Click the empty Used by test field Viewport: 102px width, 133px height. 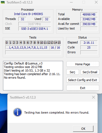(89, 29)
